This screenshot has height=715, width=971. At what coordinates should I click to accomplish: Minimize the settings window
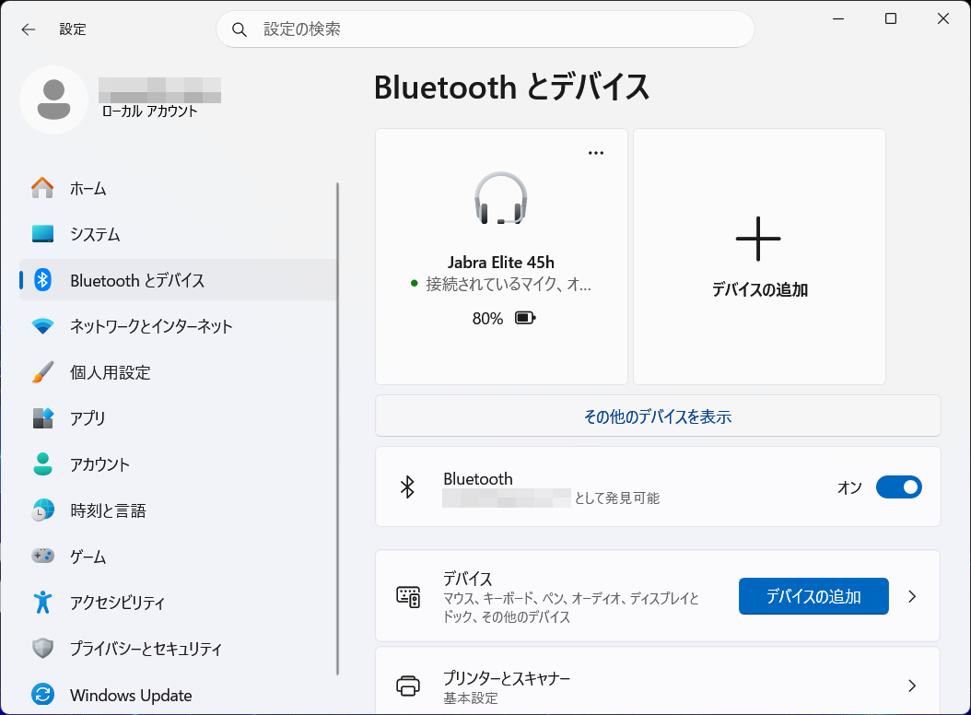[x=837, y=18]
